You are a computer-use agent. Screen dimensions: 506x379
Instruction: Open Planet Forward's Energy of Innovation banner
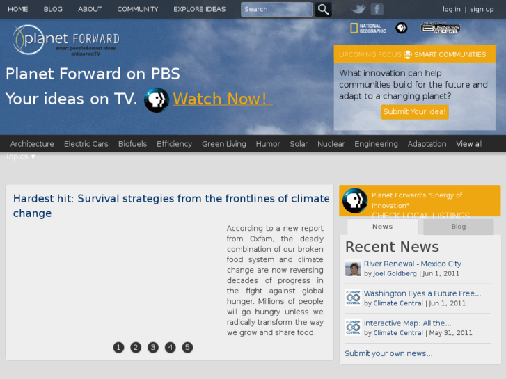(x=420, y=201)
